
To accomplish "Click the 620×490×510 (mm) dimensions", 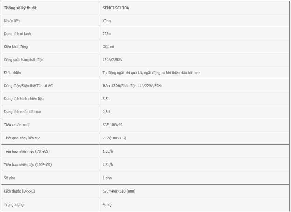I will pyautogui.click(x=119, y=191).
